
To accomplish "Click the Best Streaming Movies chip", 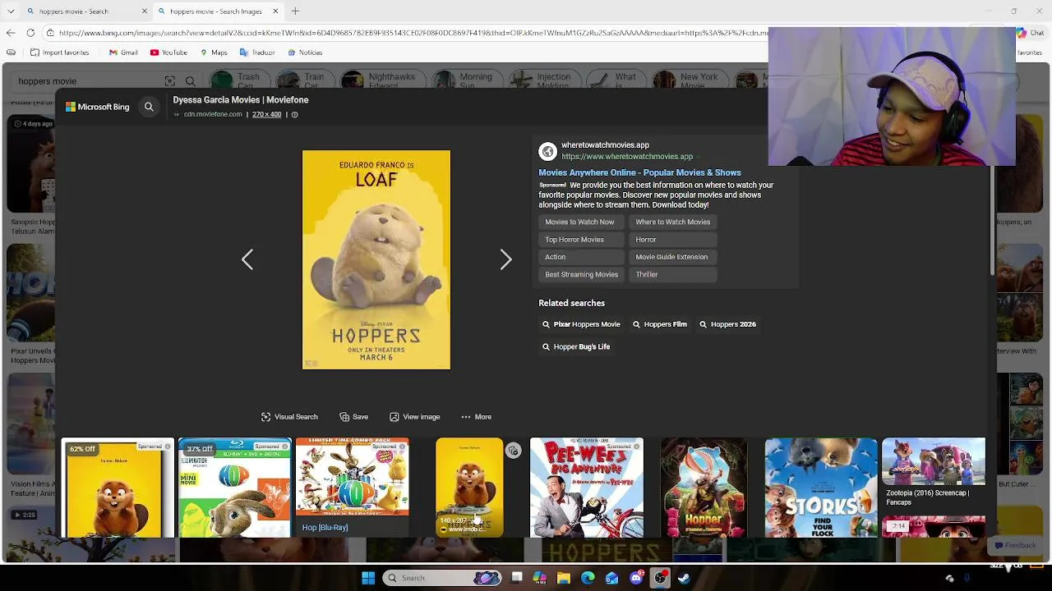I will coord(581,274).
